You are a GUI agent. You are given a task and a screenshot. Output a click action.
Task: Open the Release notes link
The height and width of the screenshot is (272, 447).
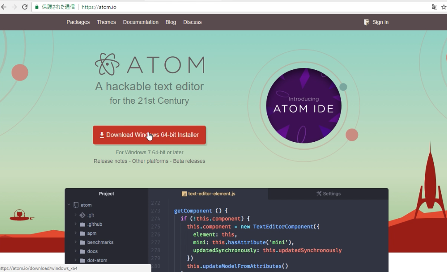coord(111,161)
